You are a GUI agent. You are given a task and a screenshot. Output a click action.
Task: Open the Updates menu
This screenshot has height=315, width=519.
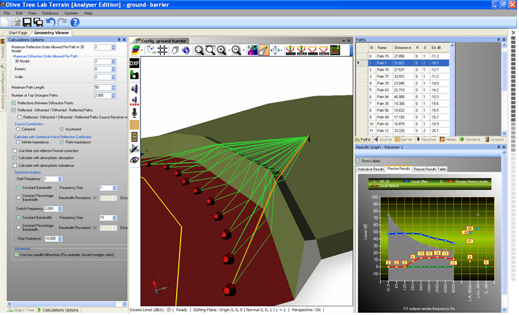(x=71, y=13)
